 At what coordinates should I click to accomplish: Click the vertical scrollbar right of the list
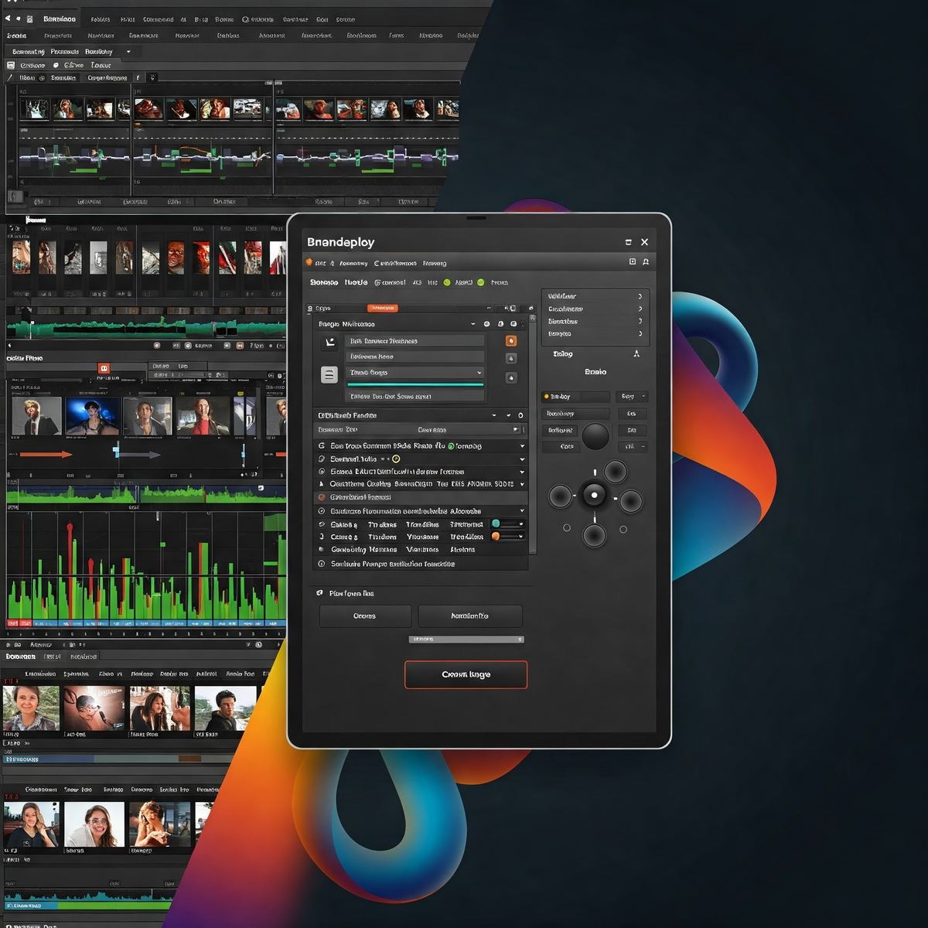pyautogui.click(x=532, y=433)
